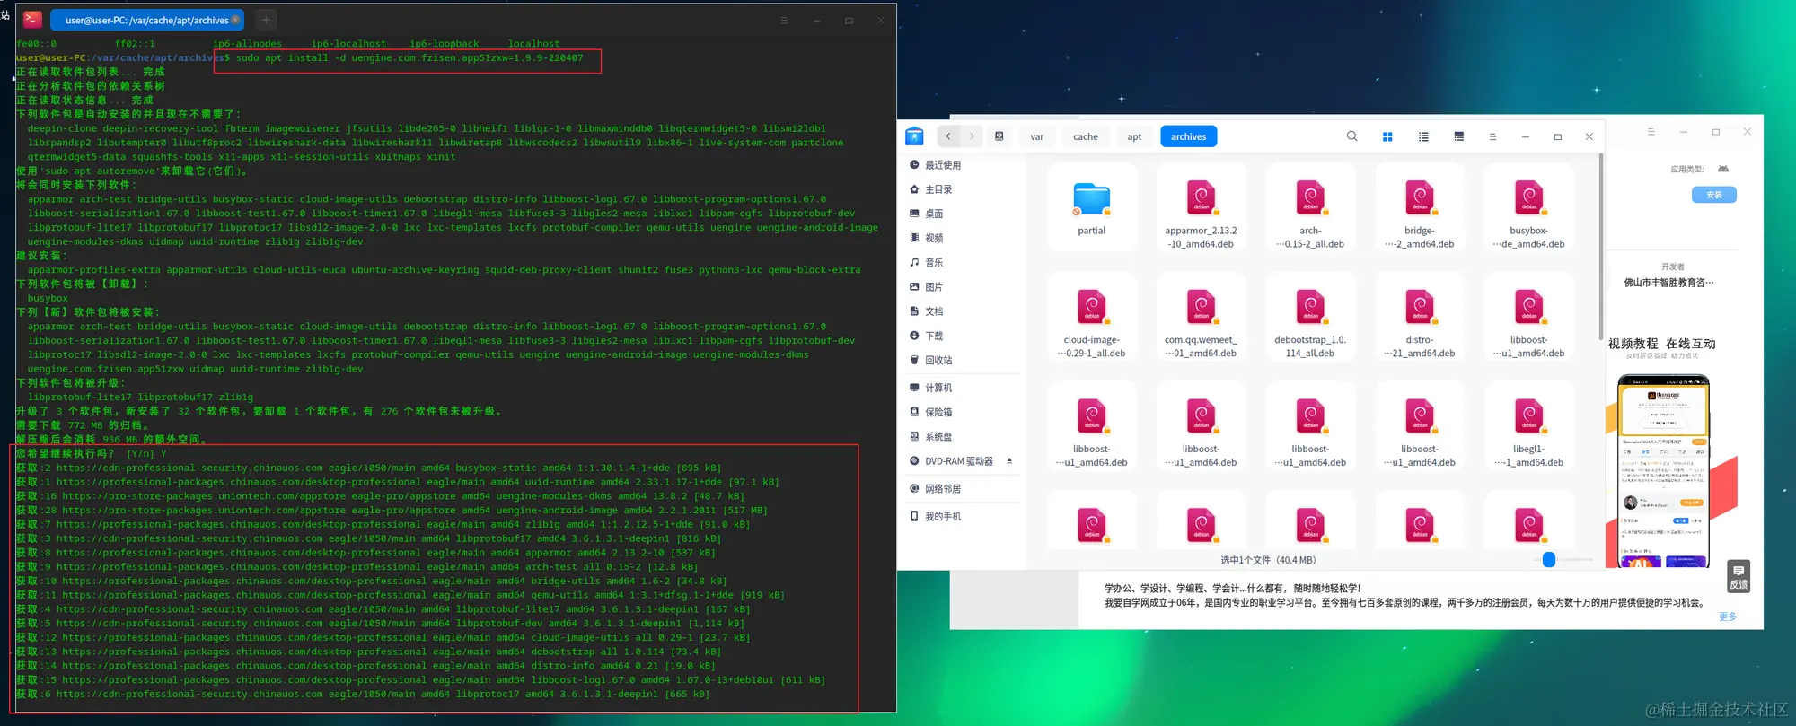Close the user@user-PC terminal tab

pos(235,19)
